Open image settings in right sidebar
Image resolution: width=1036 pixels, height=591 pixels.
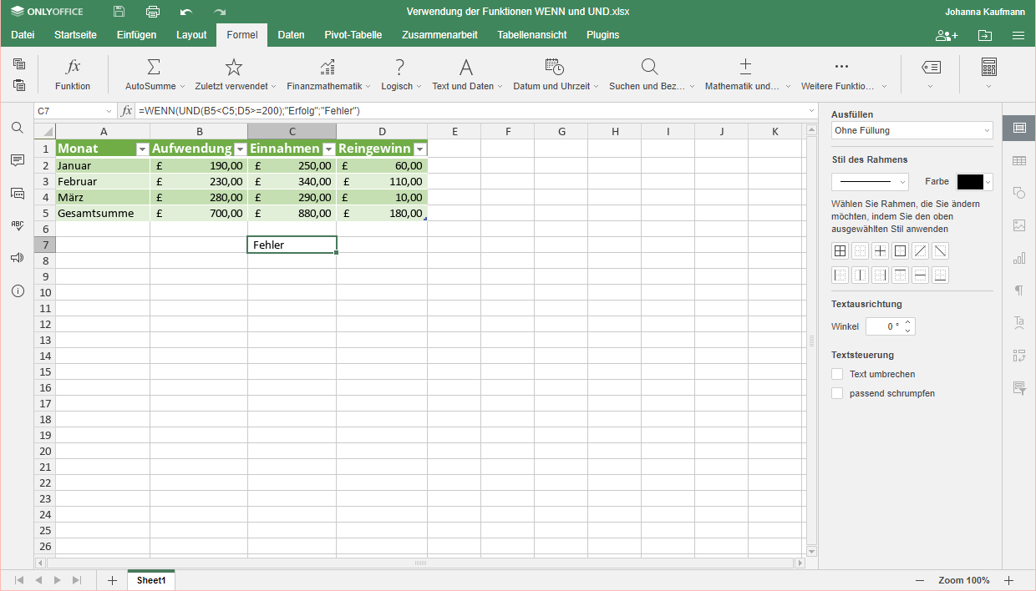1018,225
